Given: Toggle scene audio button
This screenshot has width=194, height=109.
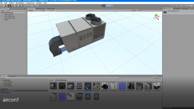Looking at the screenshot, I should click(x=50, y=11).
